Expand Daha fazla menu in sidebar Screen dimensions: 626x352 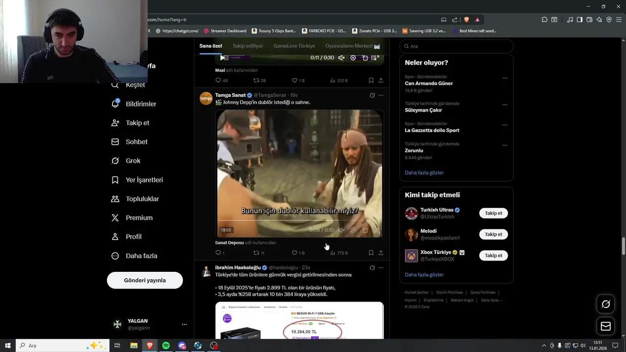(x=134, y=256)
